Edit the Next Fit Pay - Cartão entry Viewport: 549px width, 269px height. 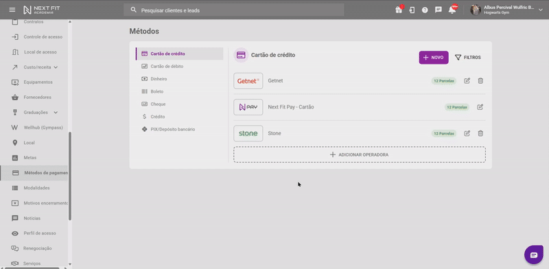[x=480, y=107]
